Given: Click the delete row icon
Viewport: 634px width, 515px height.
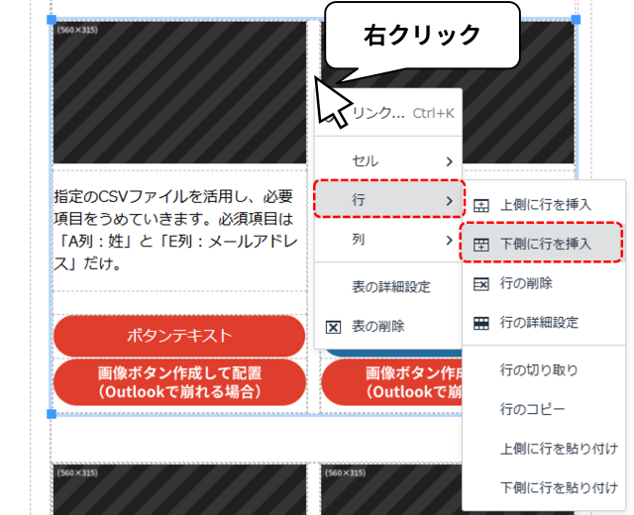Looking at the screenshot, I should coord(481,284).
